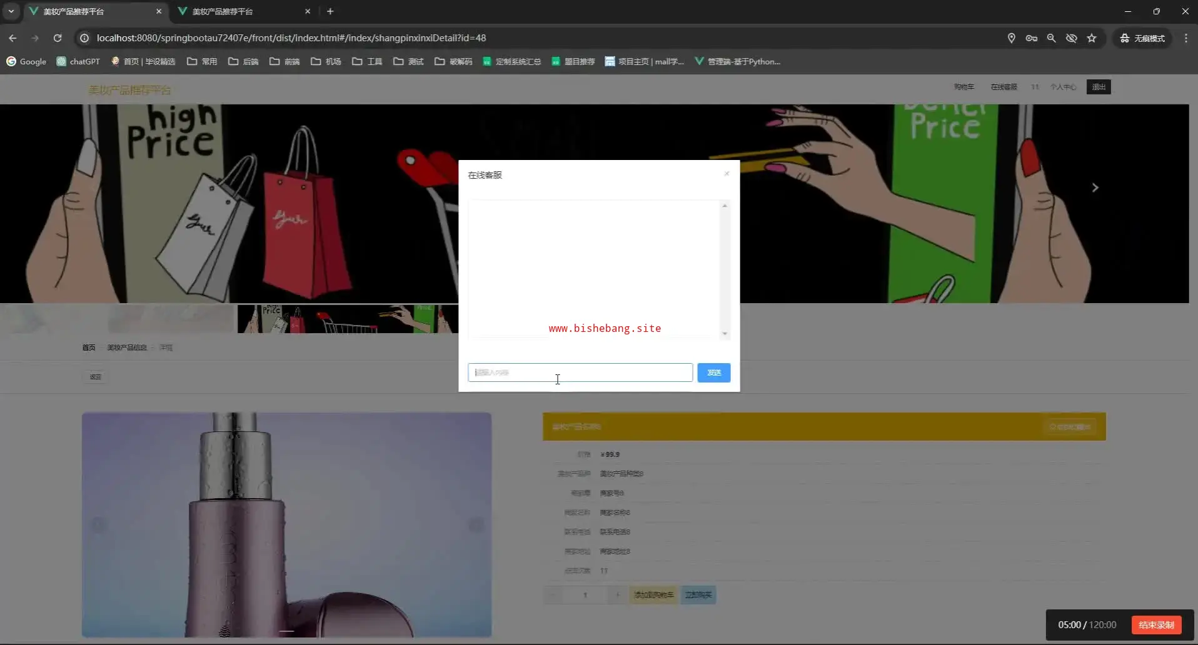Close the second browser tab

(308, 11)
